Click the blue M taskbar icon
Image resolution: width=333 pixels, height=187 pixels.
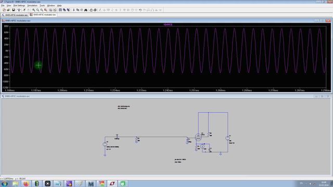91,183
